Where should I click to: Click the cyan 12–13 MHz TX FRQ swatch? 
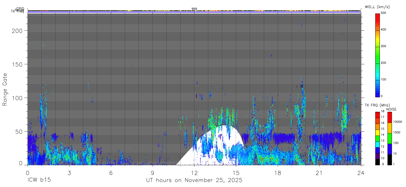click(x=378, y=144)
